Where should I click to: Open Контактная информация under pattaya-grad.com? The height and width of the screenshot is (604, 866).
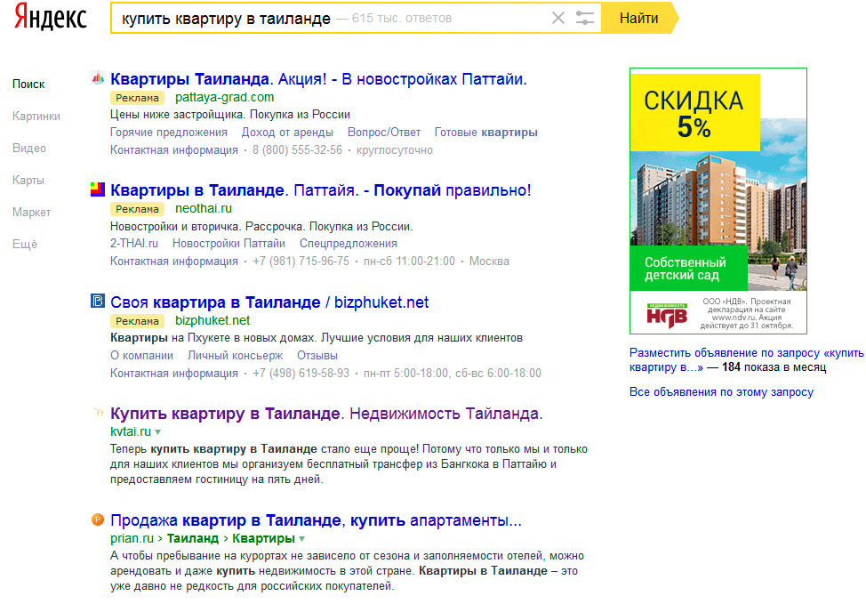174,149
